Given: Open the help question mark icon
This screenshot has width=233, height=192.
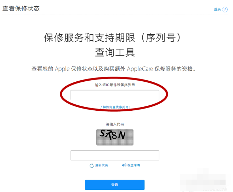Looking at the screenshot, I should click(225, 10).
